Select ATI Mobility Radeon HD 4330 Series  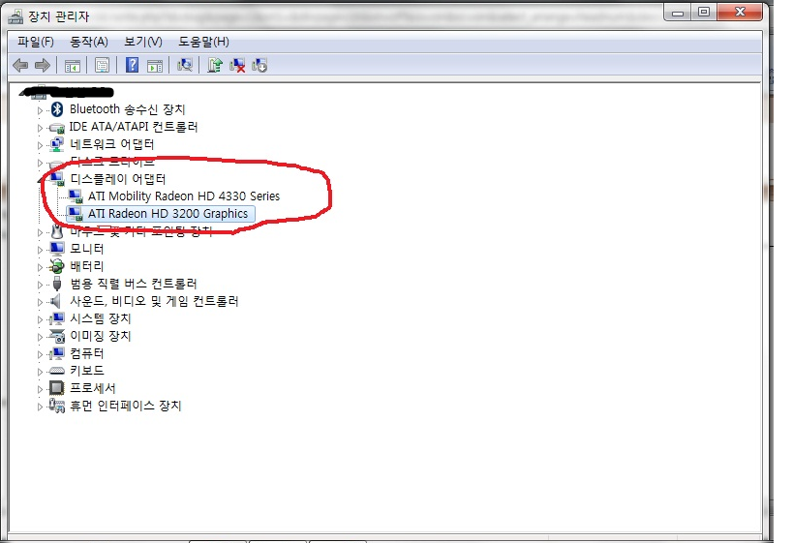point(184,196)
